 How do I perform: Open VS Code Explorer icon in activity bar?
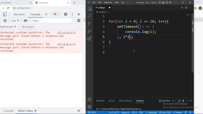click(89, 9)
